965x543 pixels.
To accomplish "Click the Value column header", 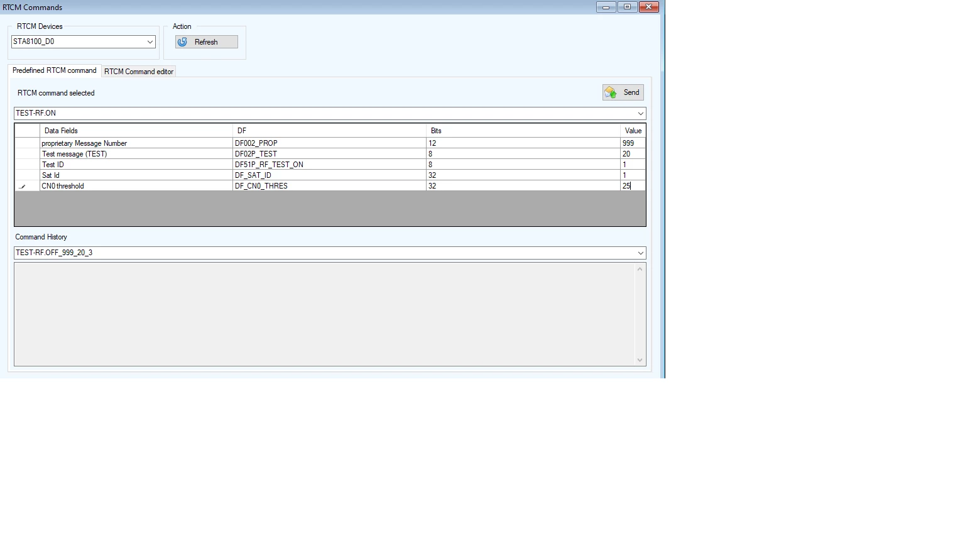I will [x=633, y=131].
